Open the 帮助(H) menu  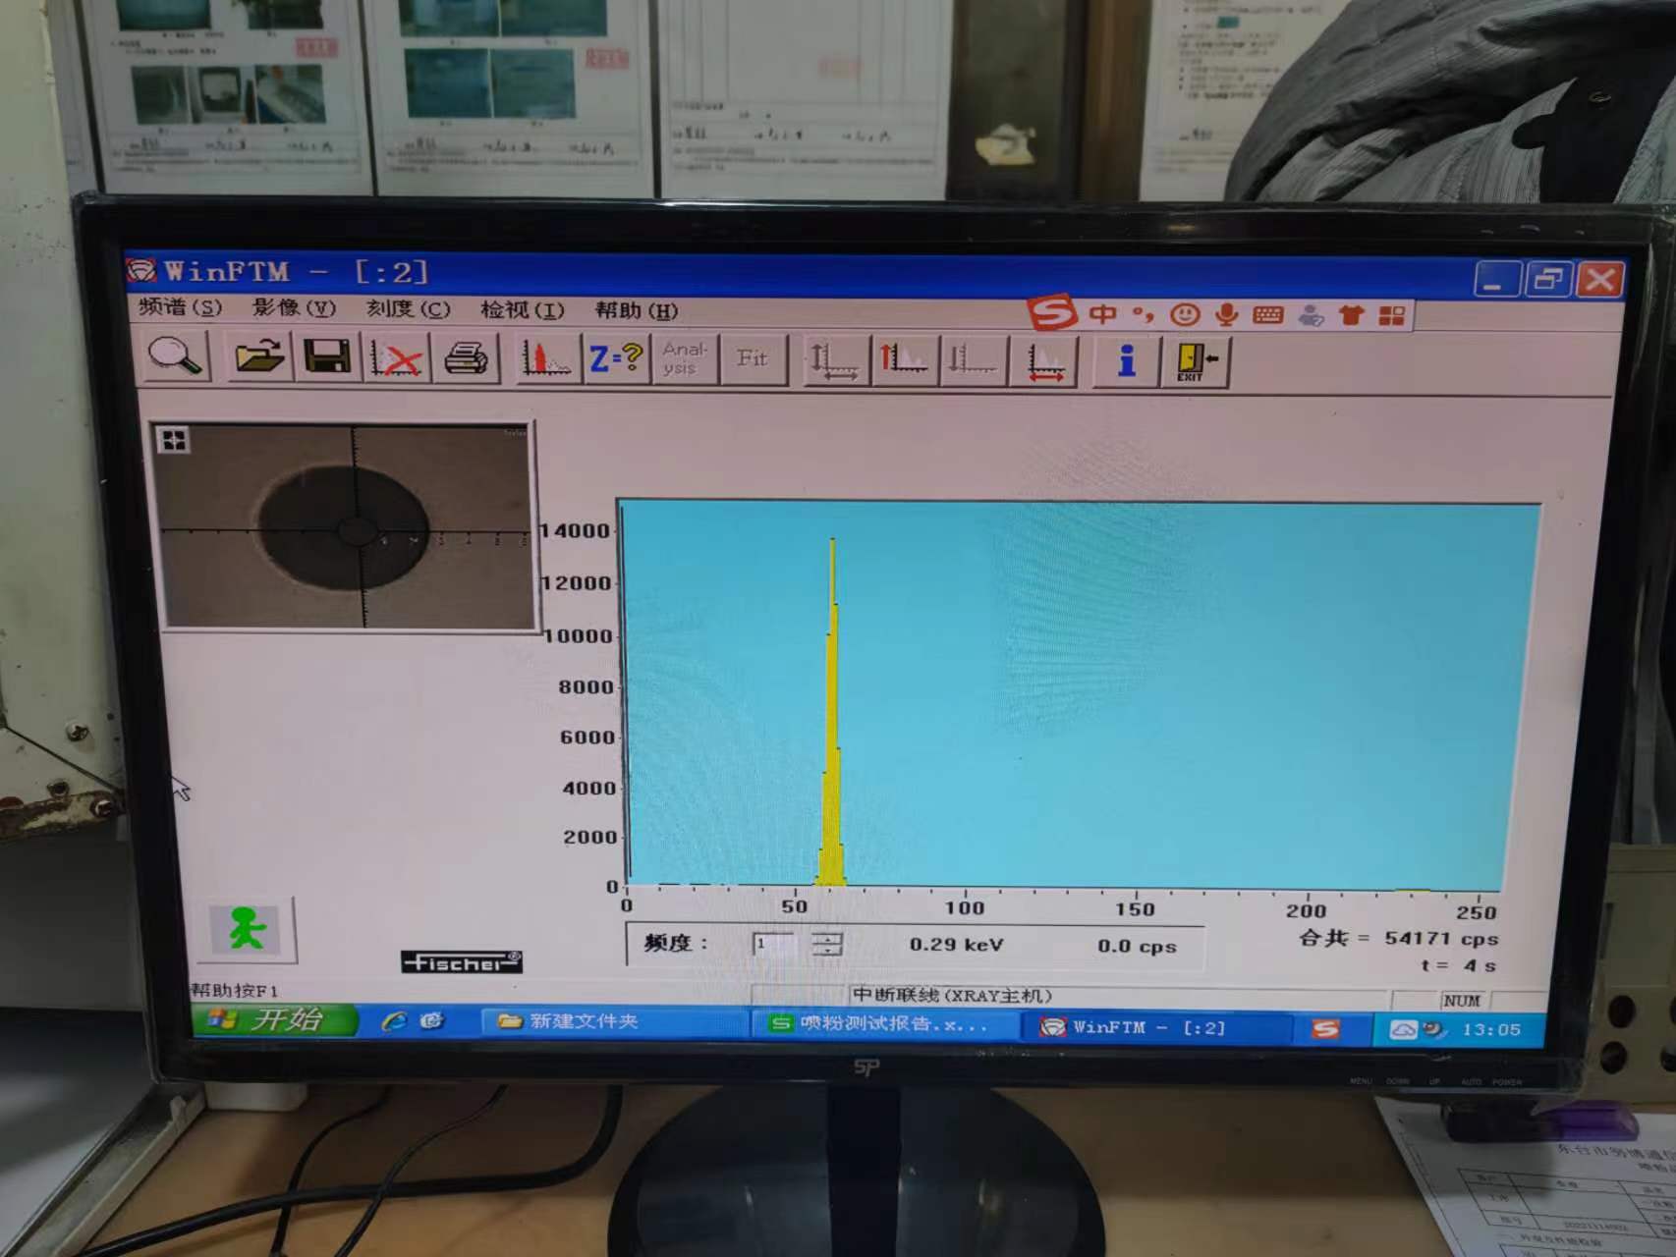(637, 311)
